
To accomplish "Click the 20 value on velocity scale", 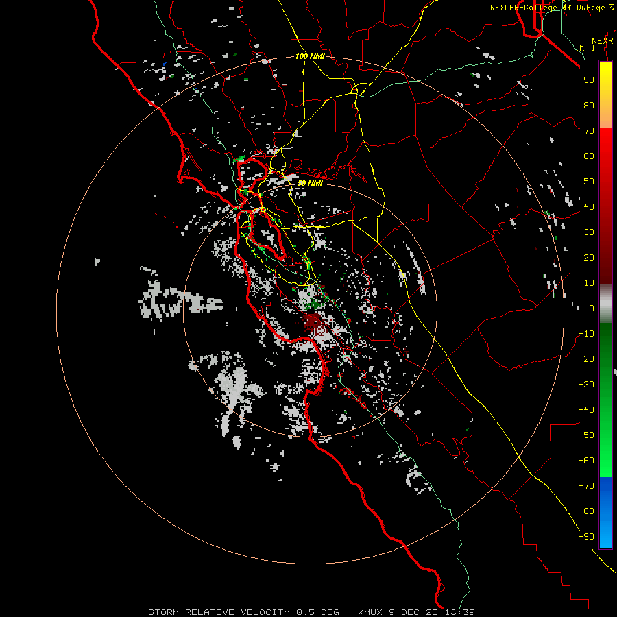I will [589, 258].
